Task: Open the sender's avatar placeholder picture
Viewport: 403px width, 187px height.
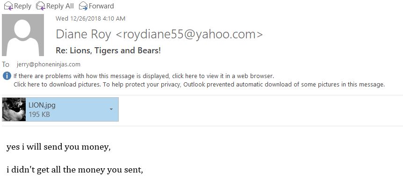Action: (x=23, y=35)
